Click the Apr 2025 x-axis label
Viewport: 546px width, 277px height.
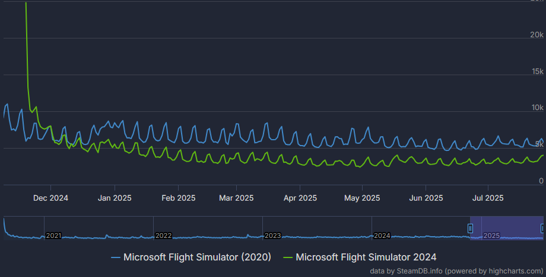point(300,198)
